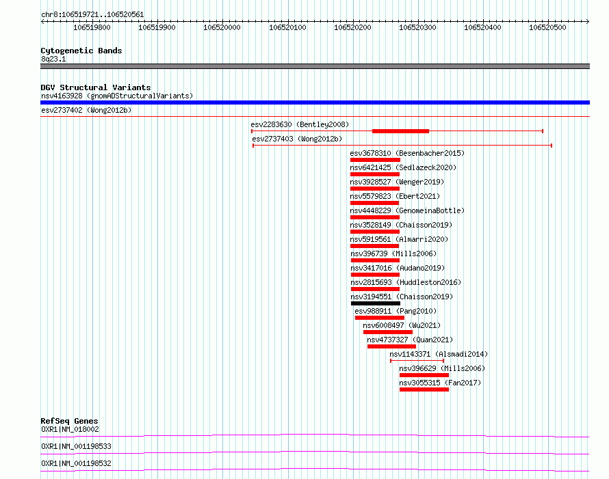This screenshot has width=609, height=479.
Task: Open the nsv2815693 (Huddleston2016) label
Action: [x=406, y=282]
